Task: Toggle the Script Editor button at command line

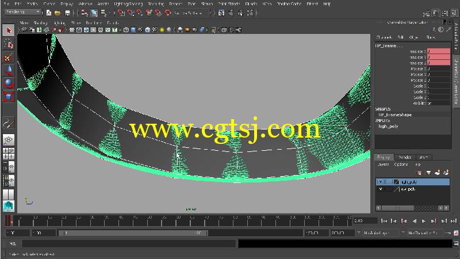Action: tap(456, 243)
